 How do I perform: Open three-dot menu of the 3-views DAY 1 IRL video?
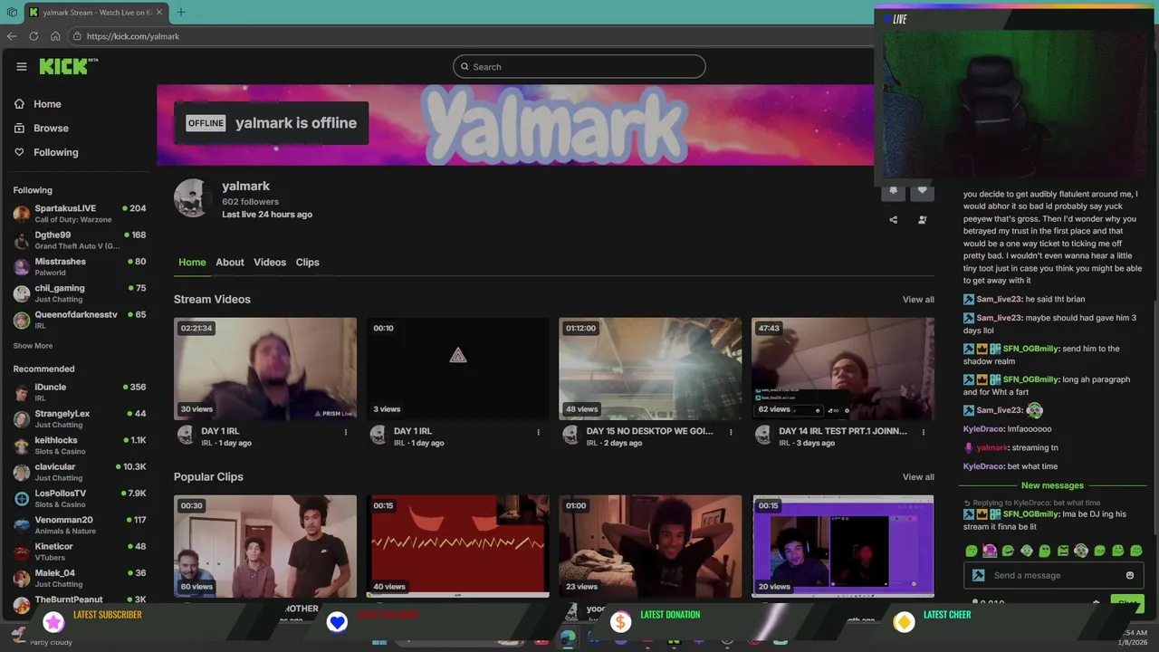(x=538, y=432)
